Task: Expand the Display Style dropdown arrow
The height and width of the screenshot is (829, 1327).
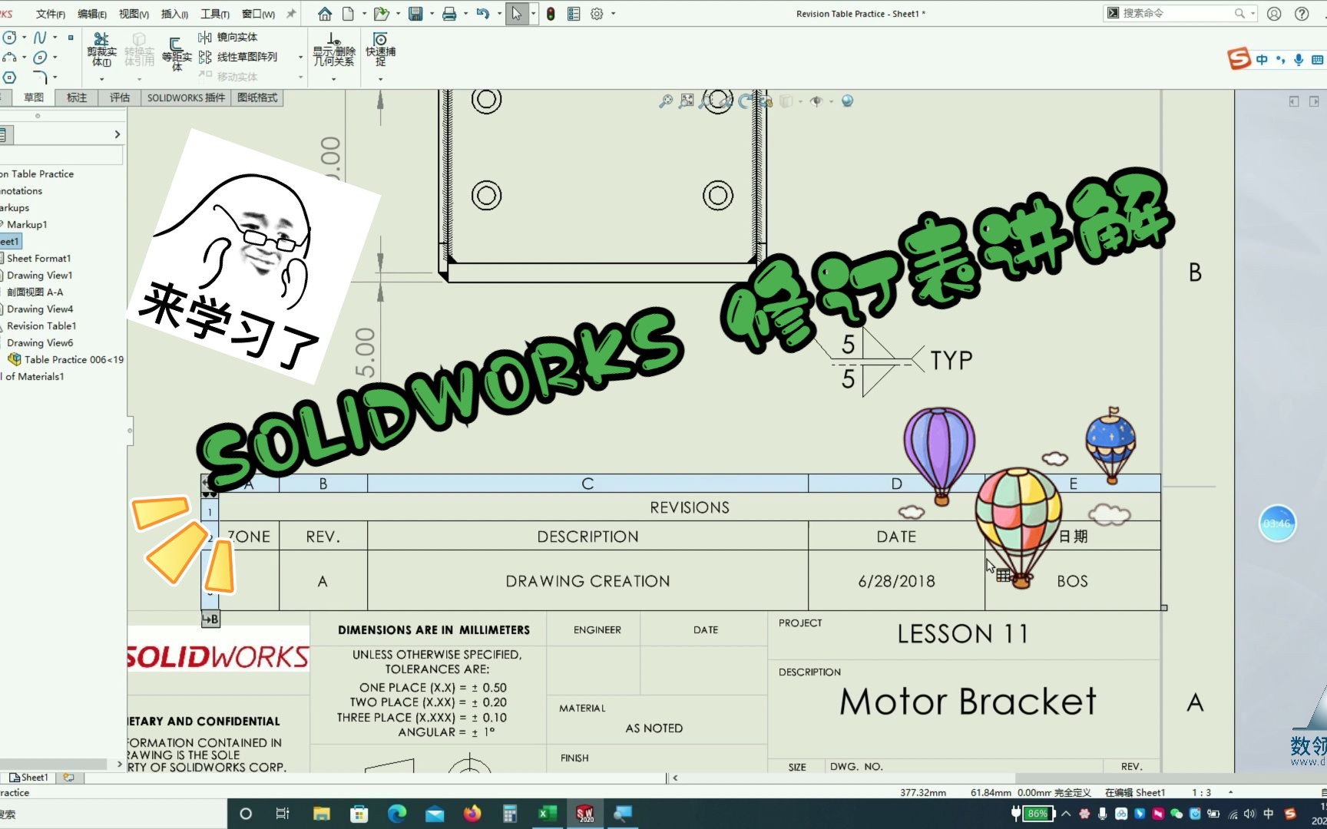Action: [801, 101]
